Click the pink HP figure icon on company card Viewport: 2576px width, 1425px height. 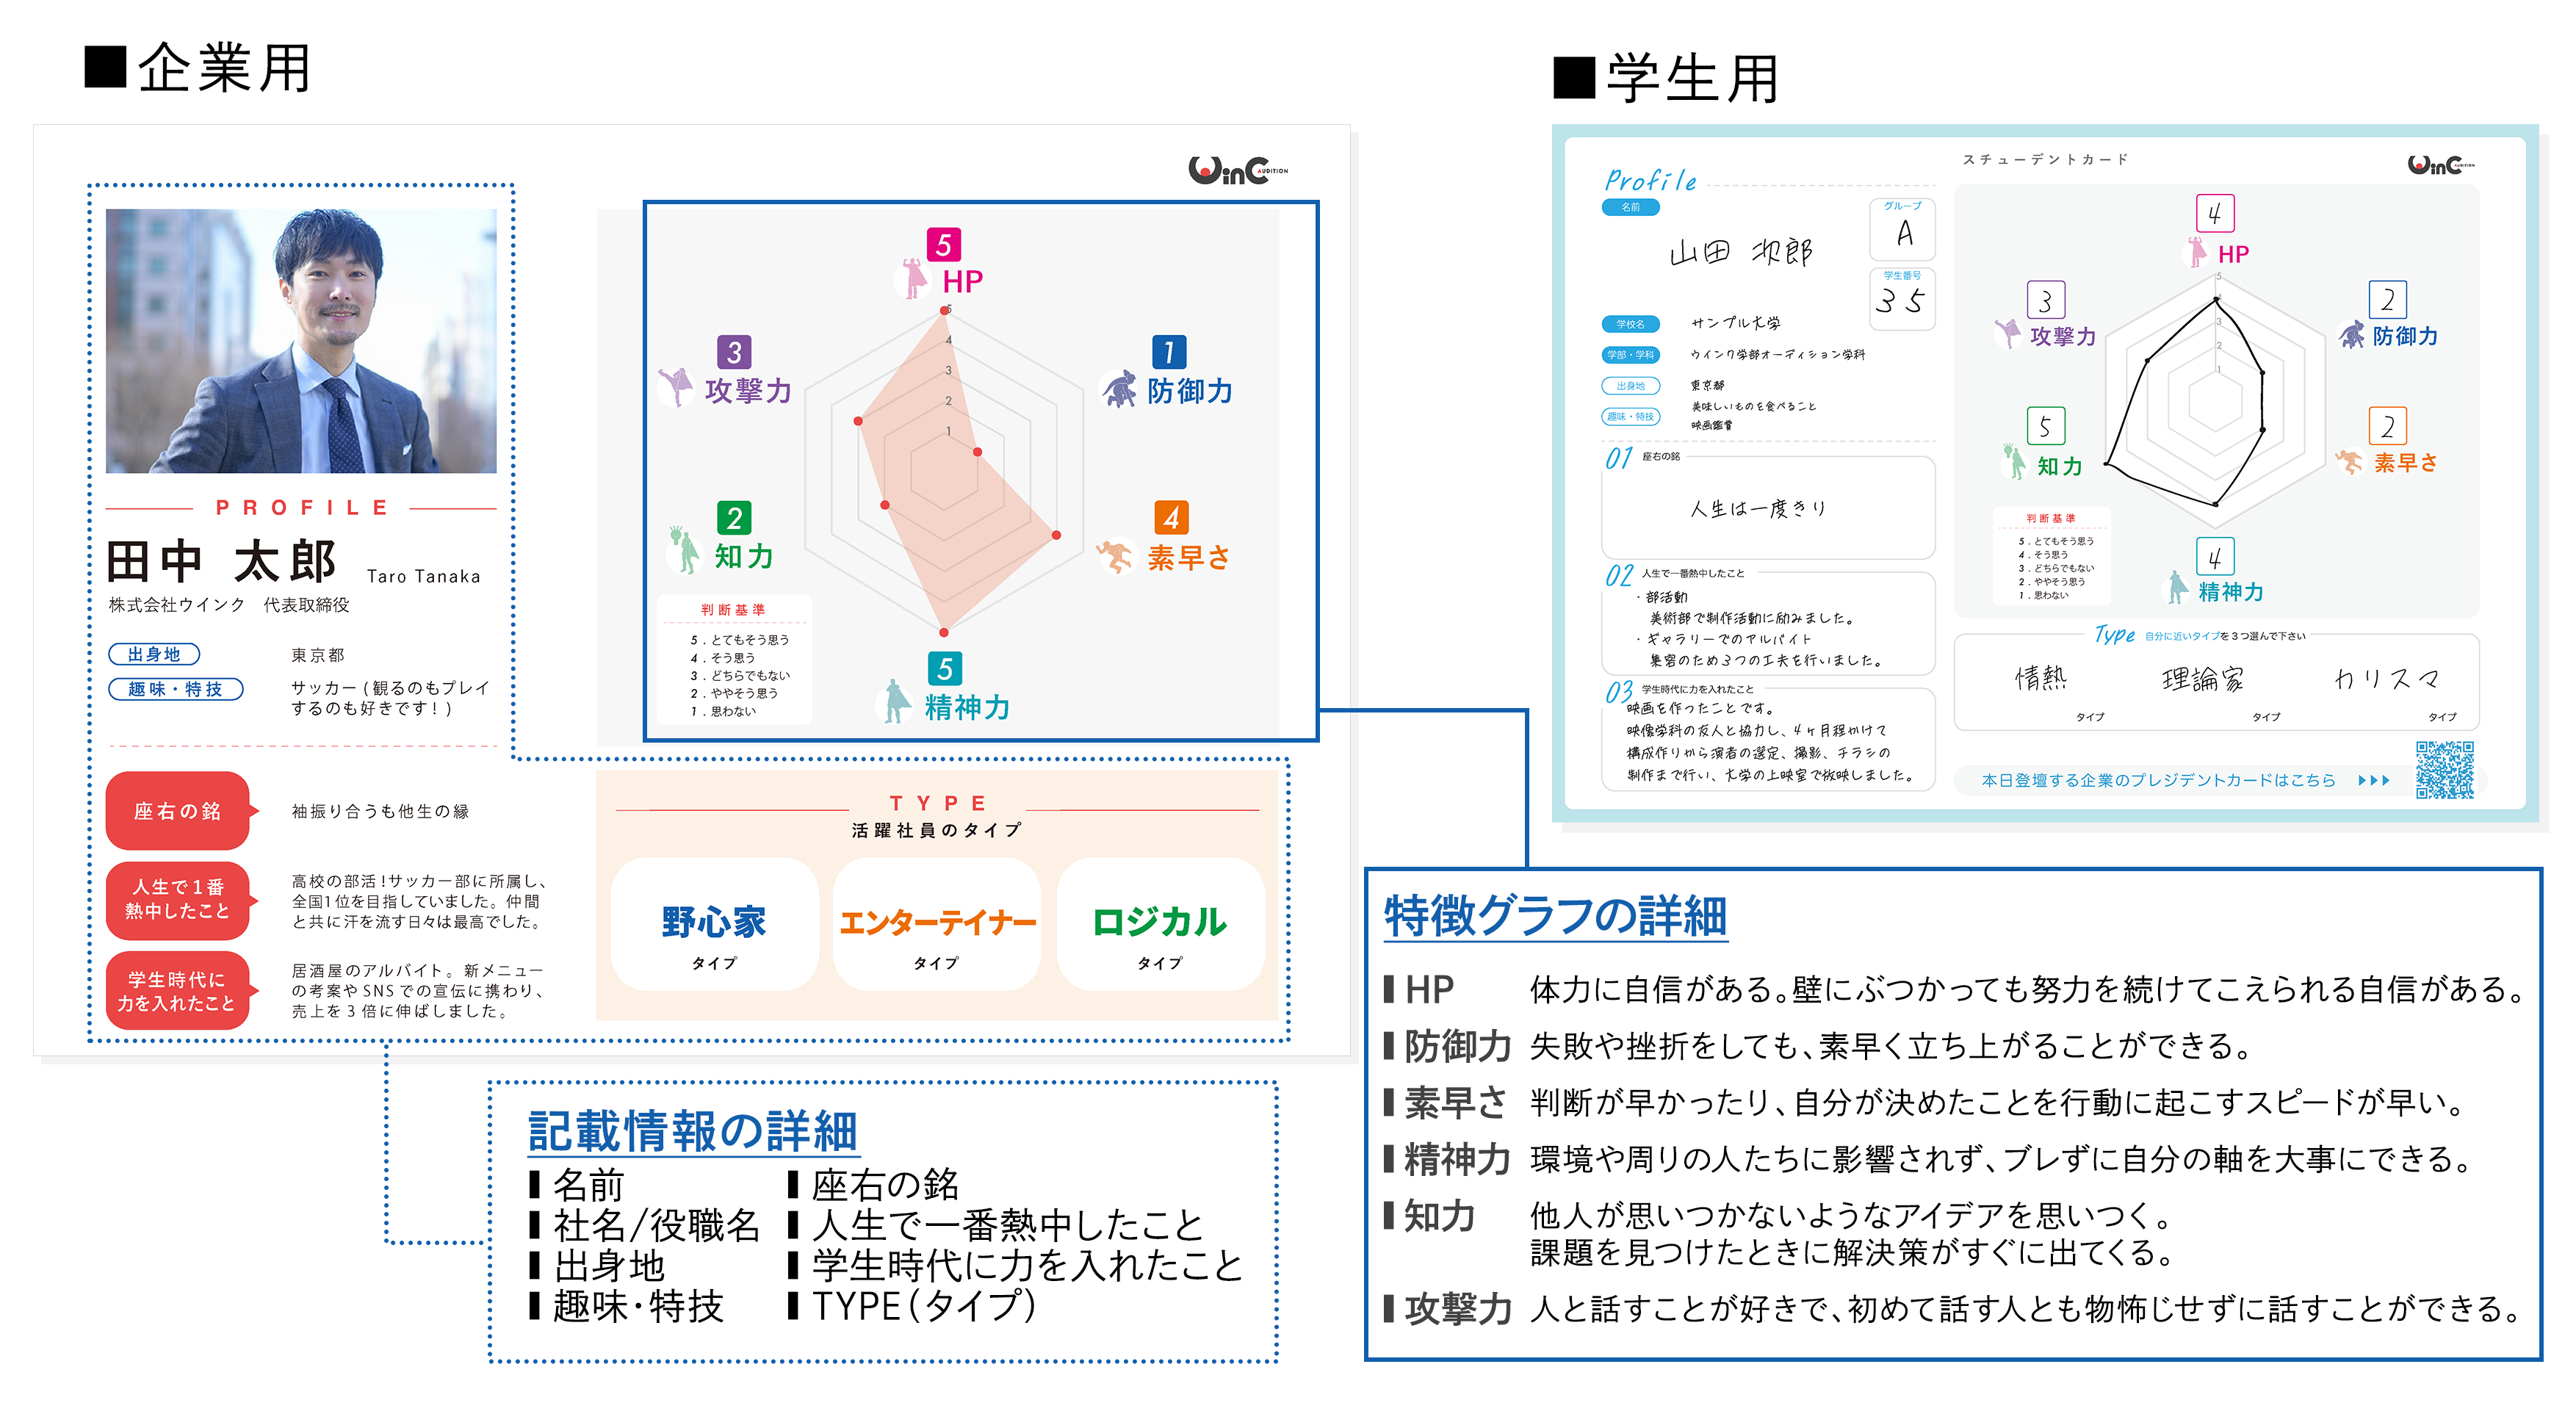coord(913,278)
